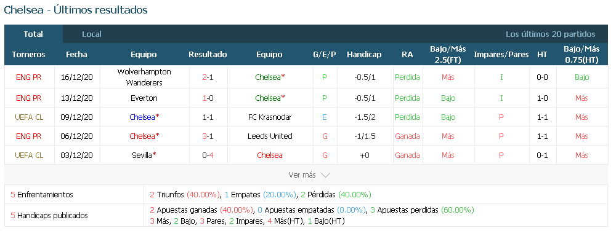The width and height of the screenshot is (616, 236).
Task: Click the Ver más text
Action: (x=302, y=175)
